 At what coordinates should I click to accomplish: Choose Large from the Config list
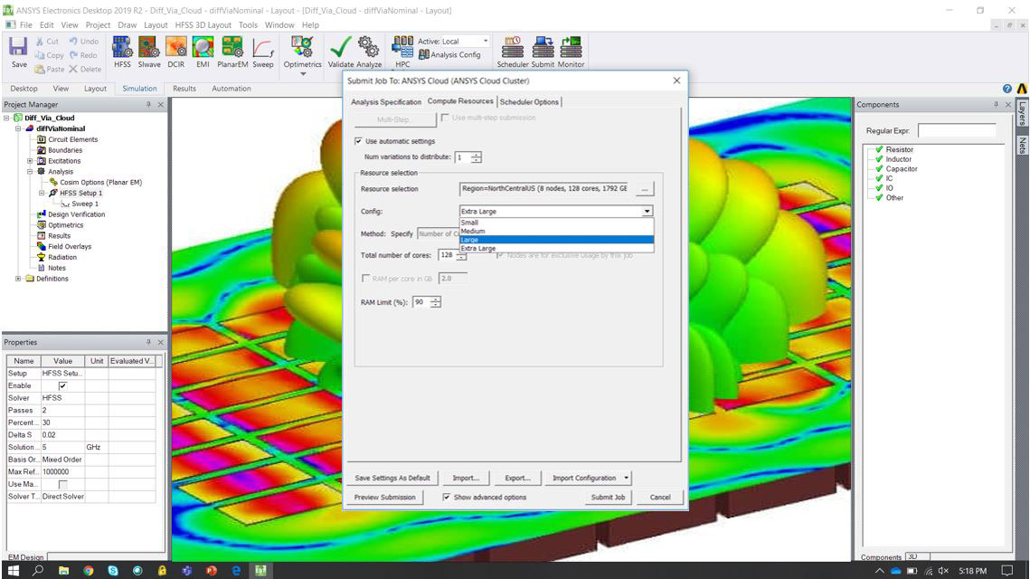coord(556,240)
